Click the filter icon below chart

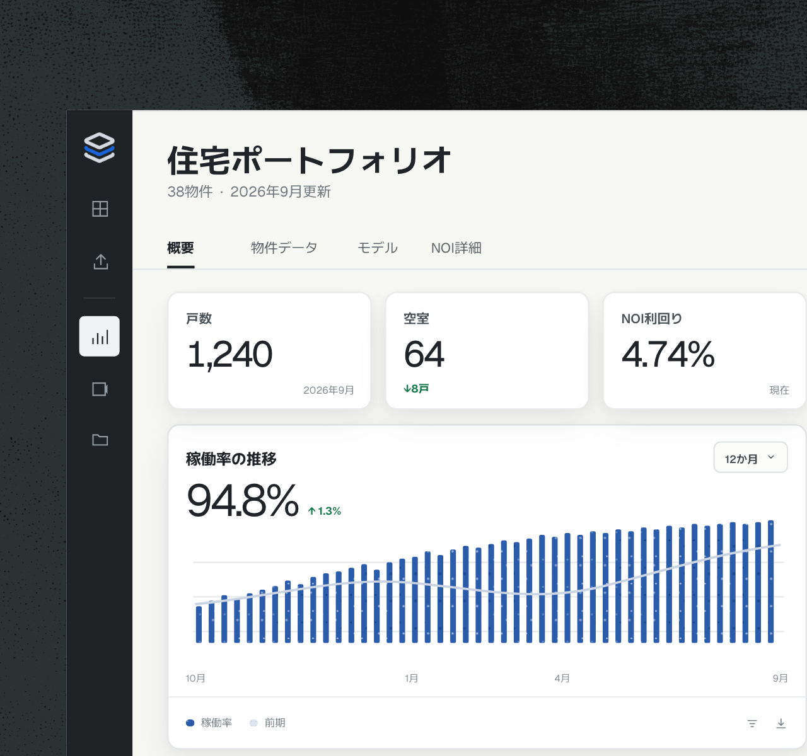[752, 723]
